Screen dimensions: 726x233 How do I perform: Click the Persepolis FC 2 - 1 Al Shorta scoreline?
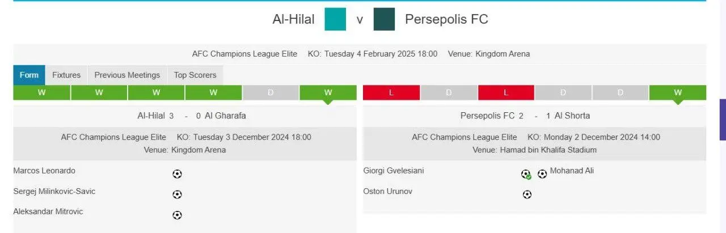(x=525, y=116)
